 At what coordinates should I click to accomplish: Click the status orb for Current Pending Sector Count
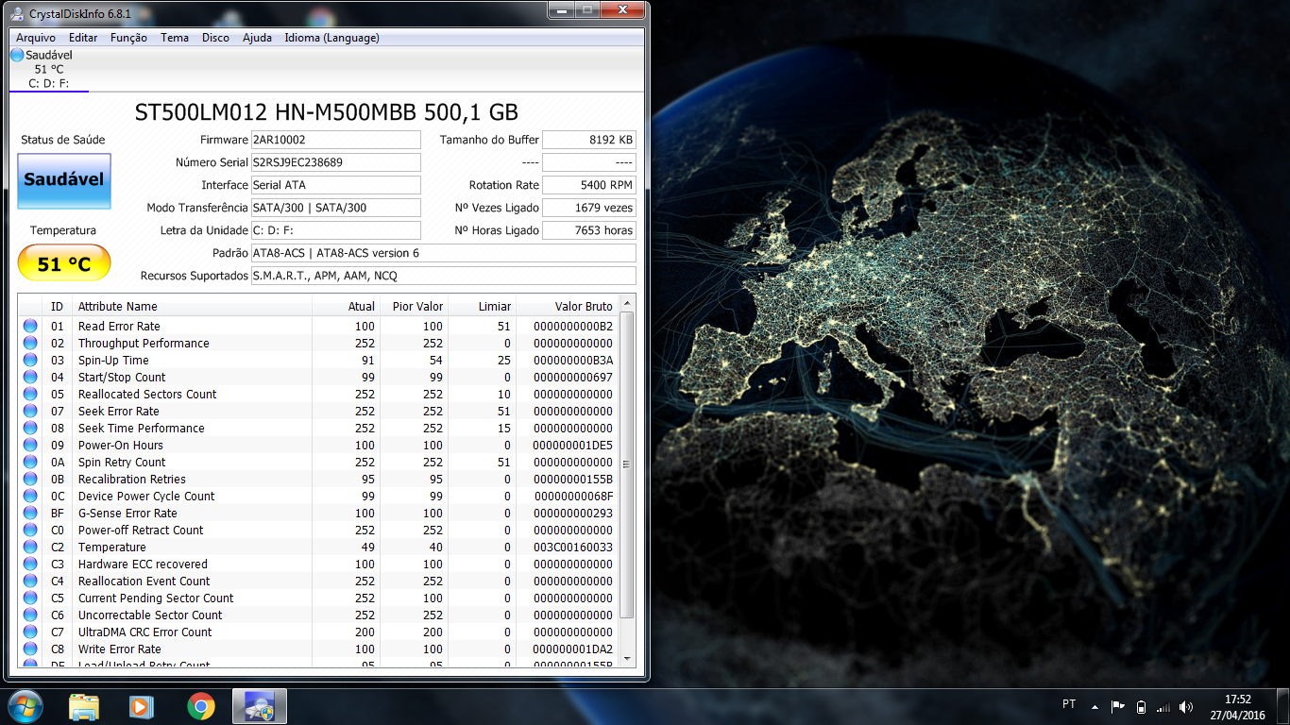[30, 598]
